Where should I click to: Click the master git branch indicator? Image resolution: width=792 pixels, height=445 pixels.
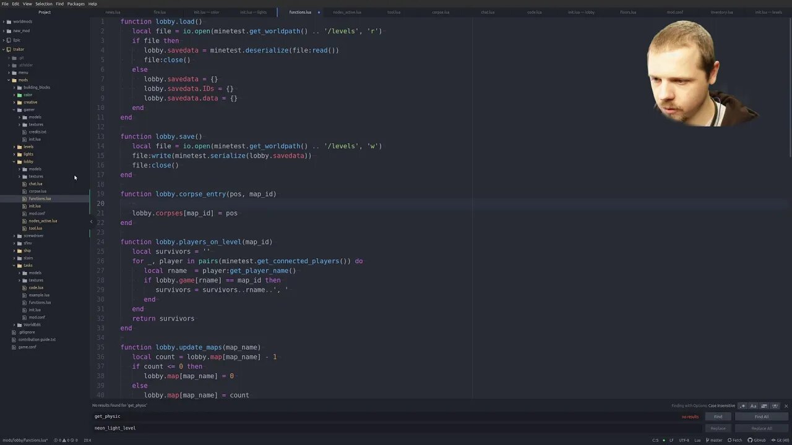click(x=714, y=440)
